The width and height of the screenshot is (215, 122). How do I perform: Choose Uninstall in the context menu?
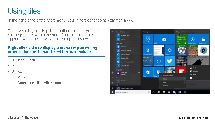click(x=172, y=86)
